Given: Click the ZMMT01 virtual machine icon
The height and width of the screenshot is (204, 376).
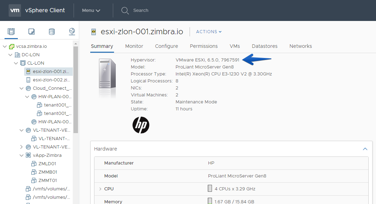Looking at the screenshot, I should [34, 181].
